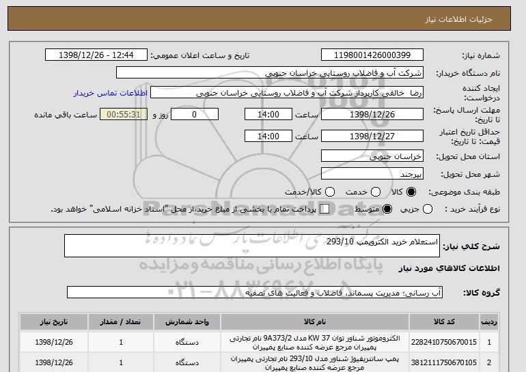526x372 pixels.
Task: Click the نام کالا column header
Action: coord(315,321)
